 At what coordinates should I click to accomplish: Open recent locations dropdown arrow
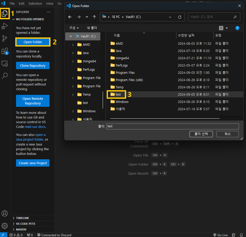(87, 17)
